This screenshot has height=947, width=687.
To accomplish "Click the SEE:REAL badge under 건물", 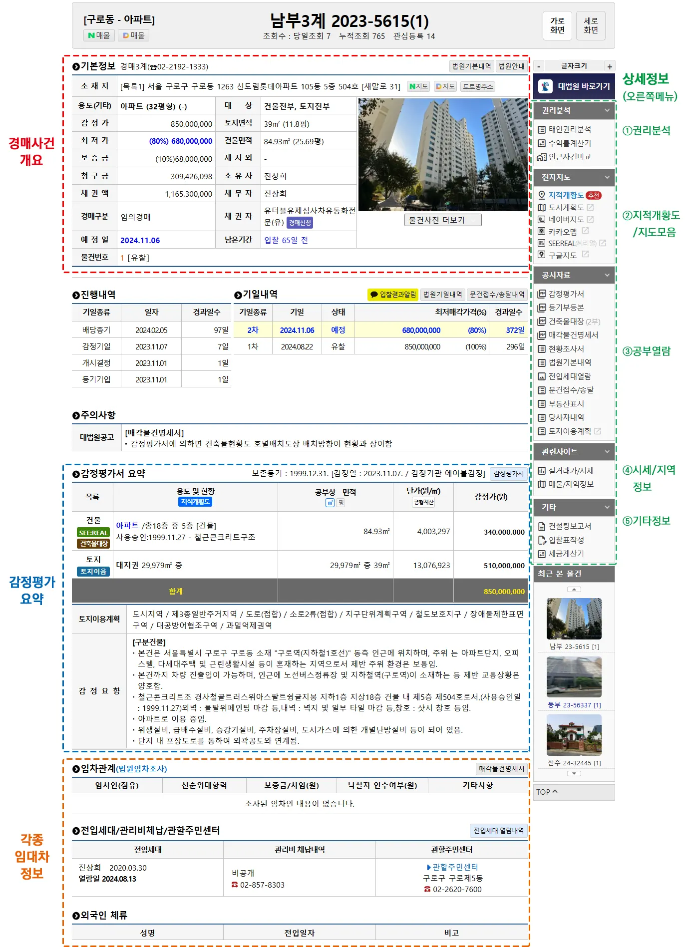I will point(93,533).
